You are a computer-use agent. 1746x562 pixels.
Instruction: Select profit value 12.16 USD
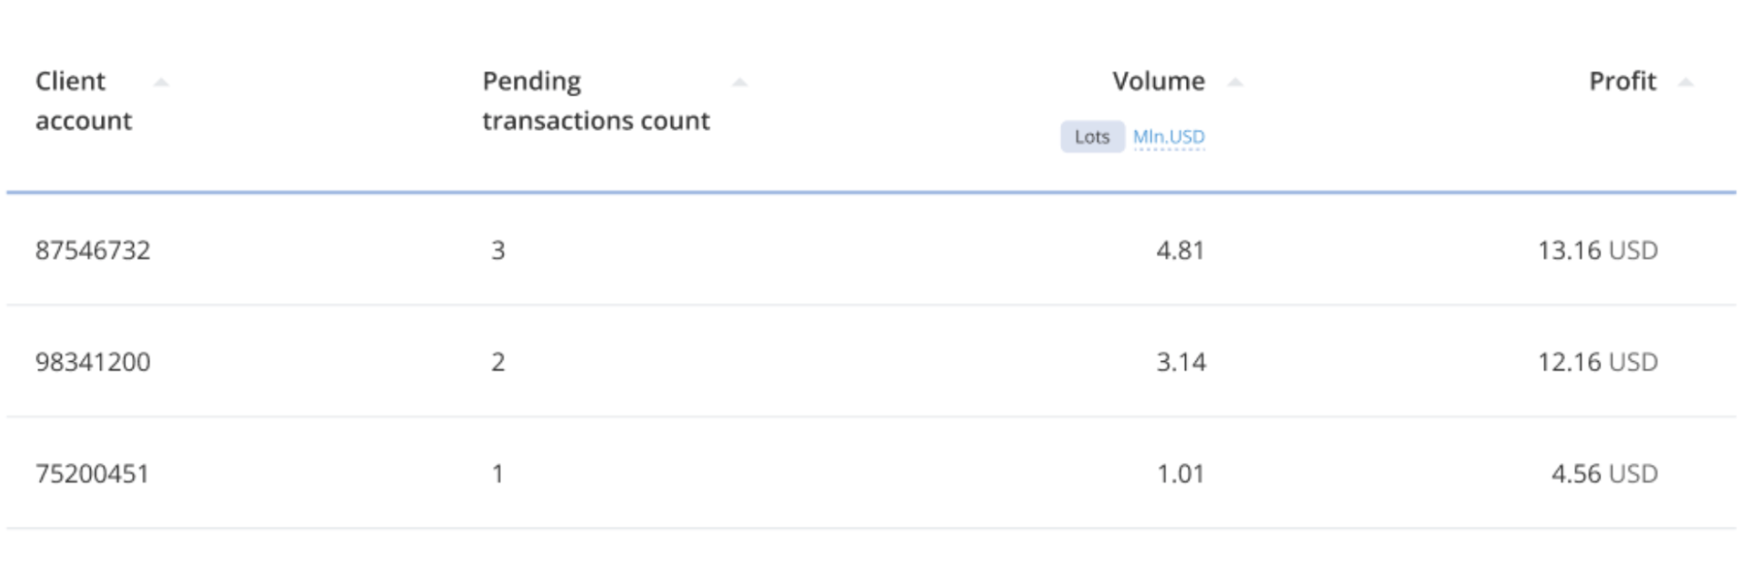[x=1598, y=362]
